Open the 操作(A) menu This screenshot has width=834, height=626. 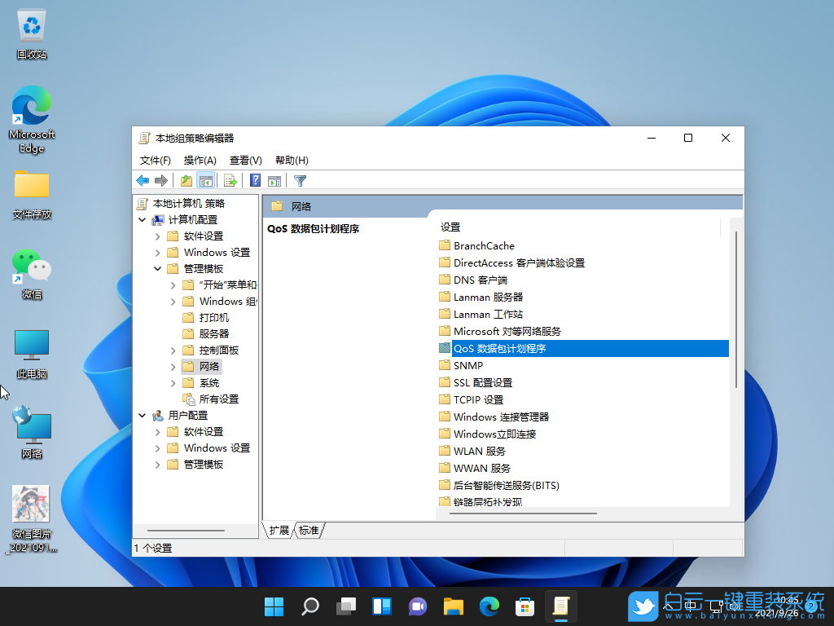(x=200, y=160)
